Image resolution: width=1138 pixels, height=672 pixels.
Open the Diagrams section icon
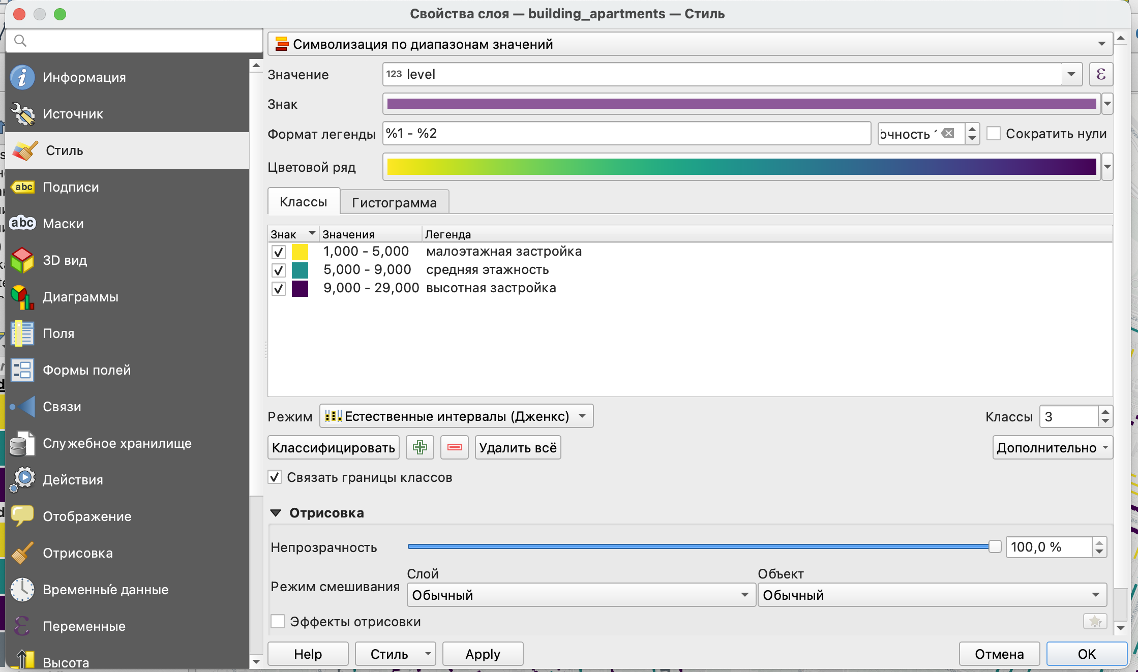(x=22, y=297)
